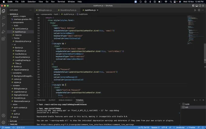Open editor More Actions menu
Image resolution: width=206 pixels, height=129 pixels.
(203, 10)
